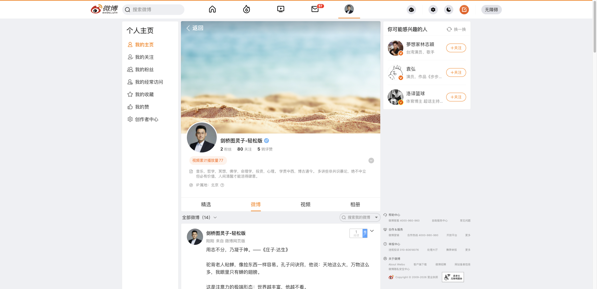Click the 返回 back link
The width and height of the screenshot is (597, 289).
[x=195, y=28]
